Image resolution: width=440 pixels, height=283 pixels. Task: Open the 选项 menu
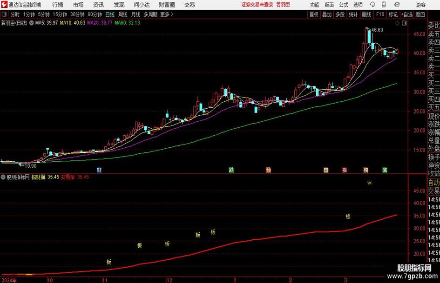point(358,5)
